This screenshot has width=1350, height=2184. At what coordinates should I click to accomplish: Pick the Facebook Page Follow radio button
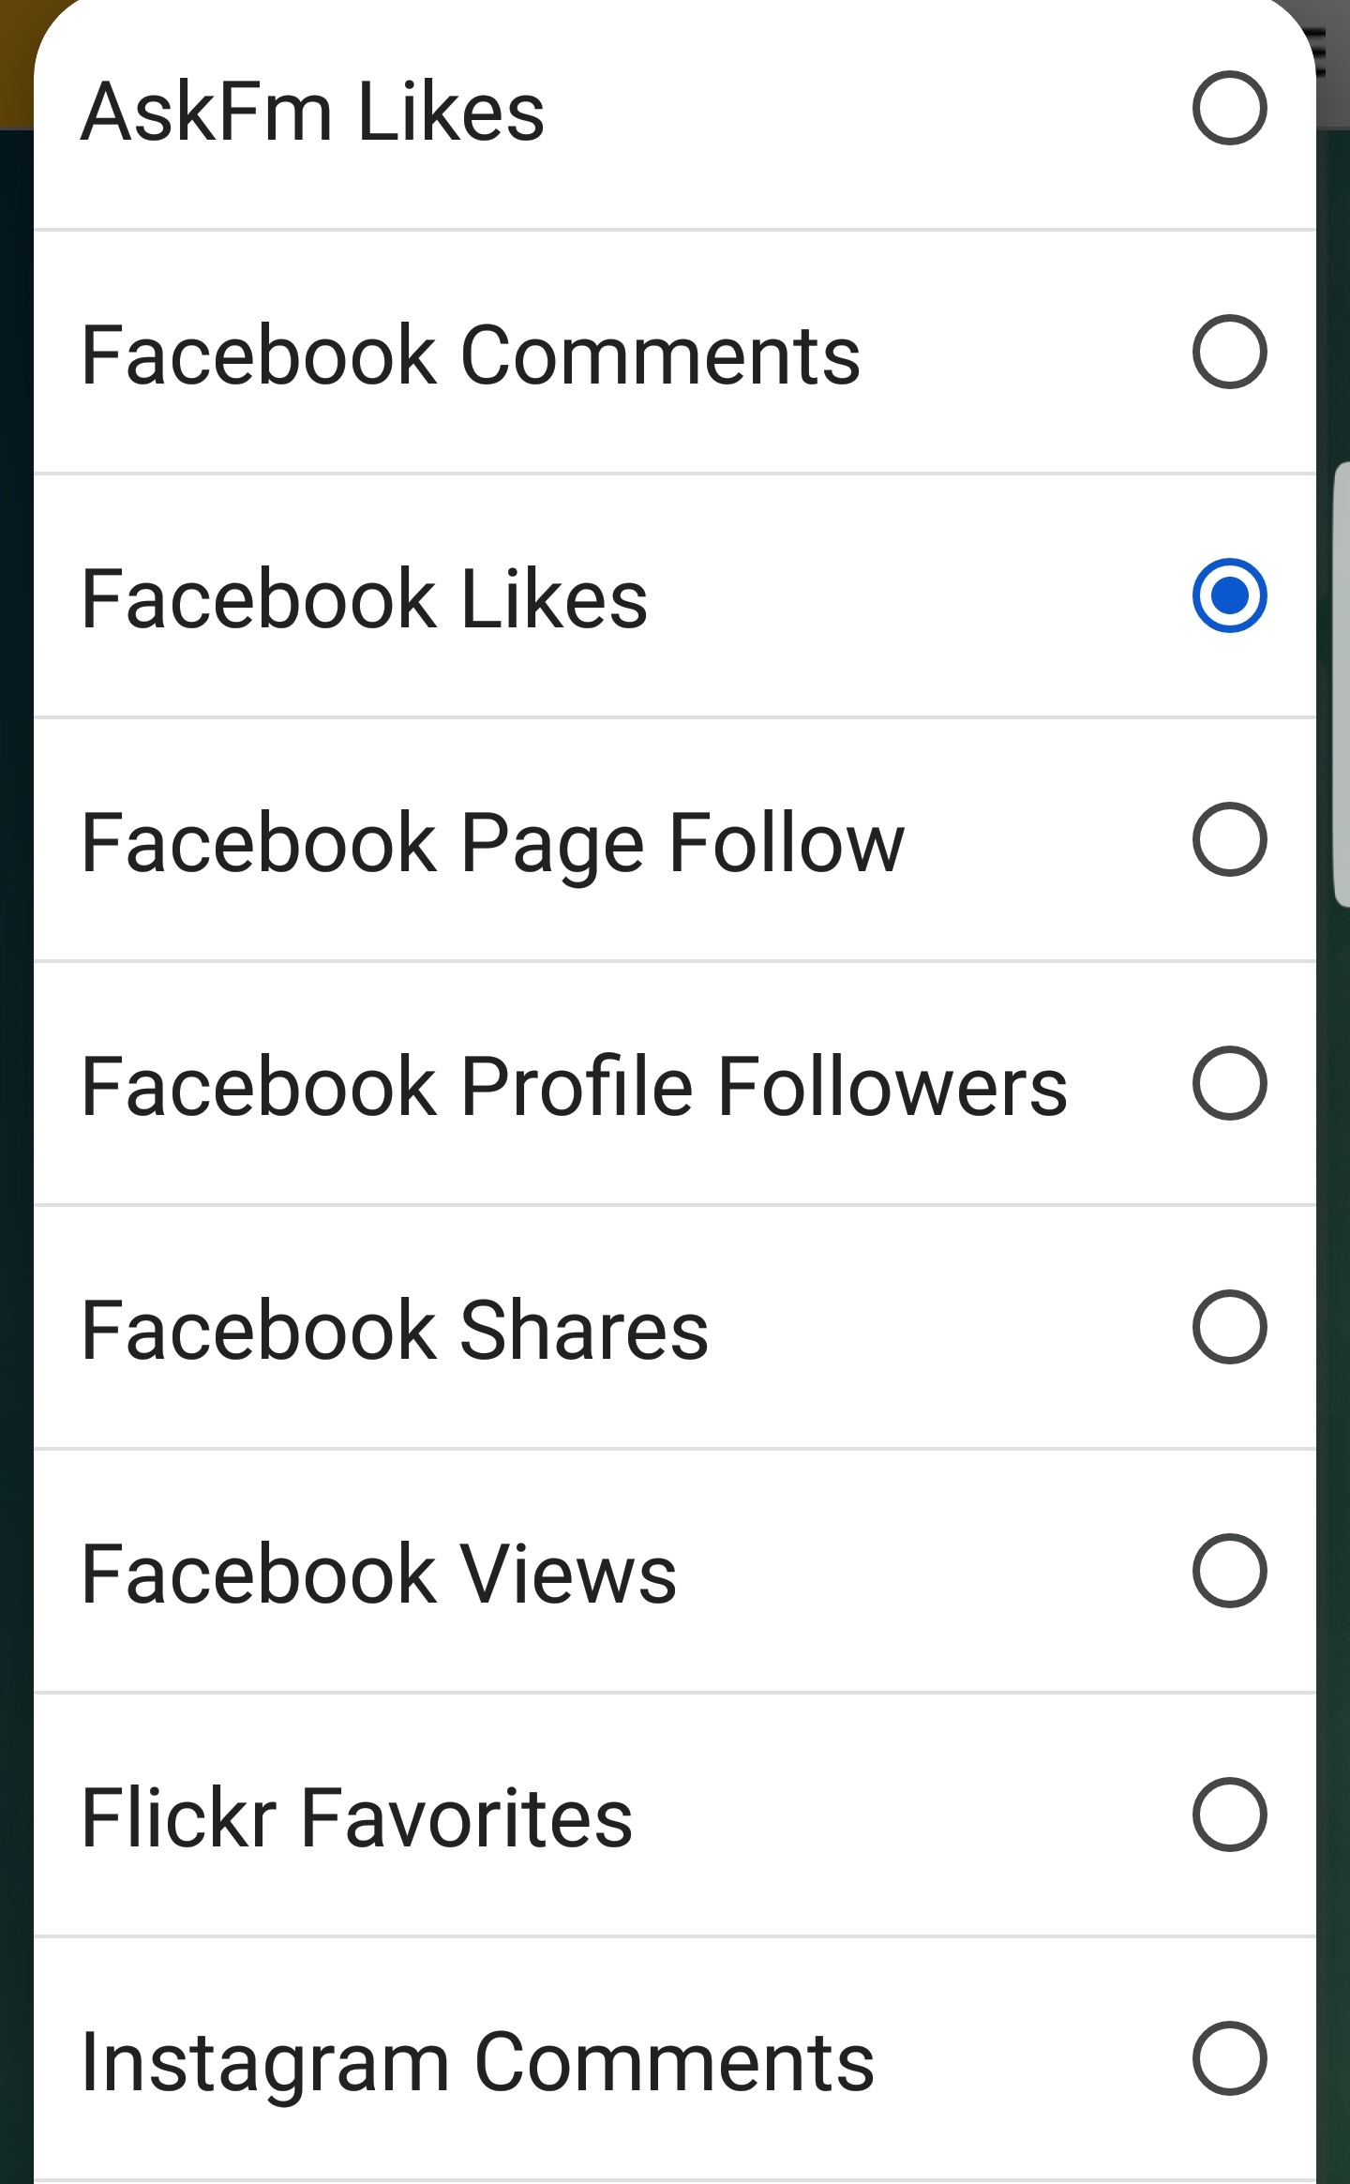(1229, 839)
